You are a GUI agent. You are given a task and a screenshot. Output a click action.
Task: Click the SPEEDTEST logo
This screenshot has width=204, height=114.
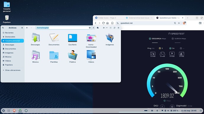[x=176, y=34]
